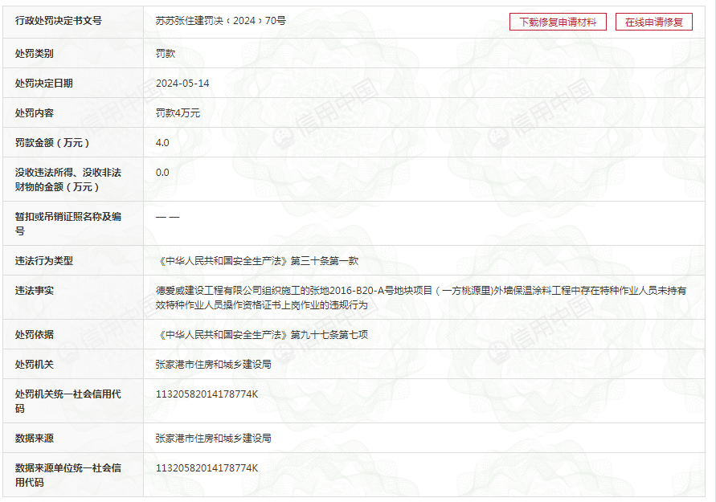Select the value 罚款4万元
This screenshot has height=502, width=716.
coord(178,112)
